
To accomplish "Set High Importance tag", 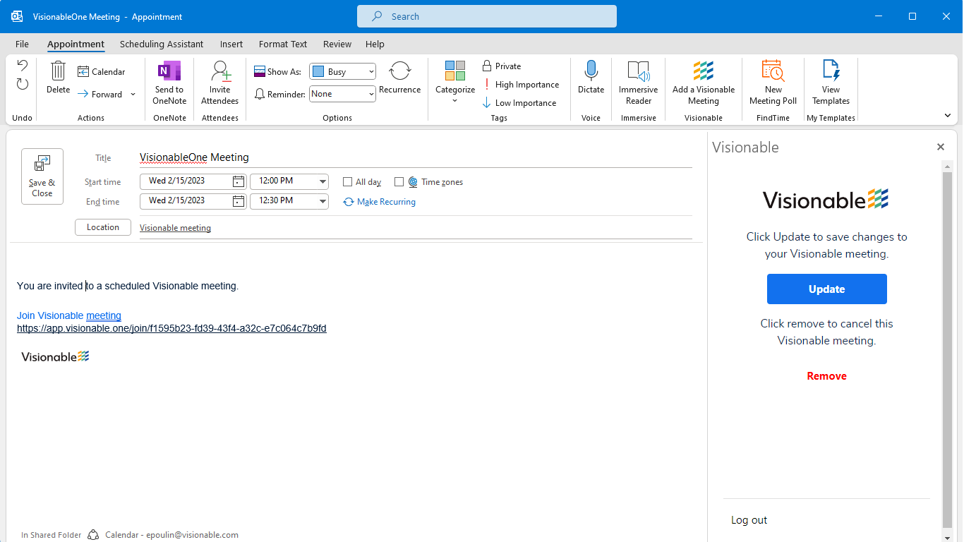I will click(x=521, y=84).
